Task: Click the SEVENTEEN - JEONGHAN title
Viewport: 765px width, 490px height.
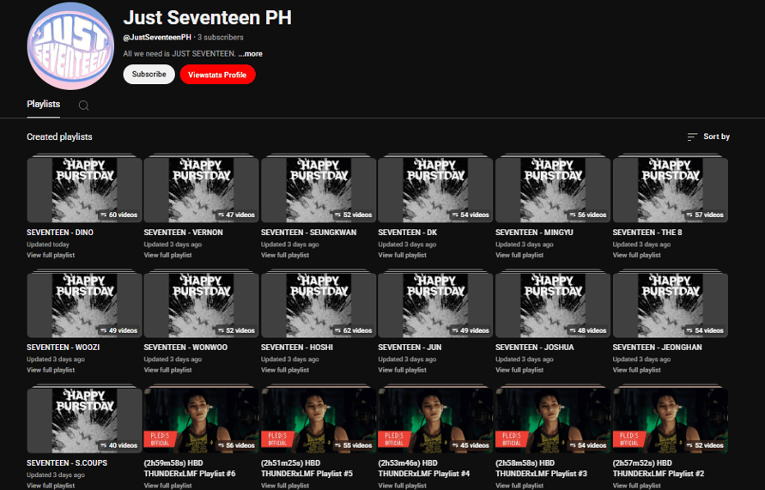Action: pyautogui.click(x=657, y=348)
